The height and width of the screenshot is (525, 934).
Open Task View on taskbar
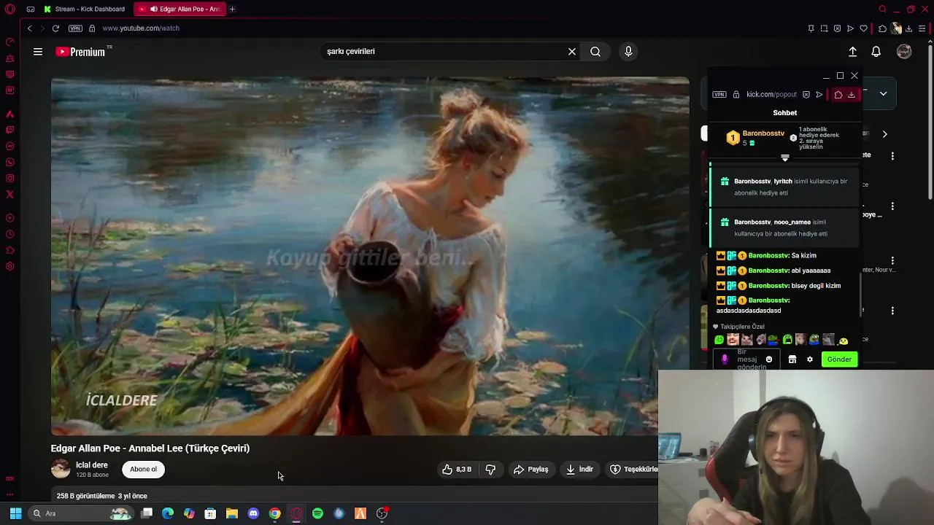pos(147,513)
